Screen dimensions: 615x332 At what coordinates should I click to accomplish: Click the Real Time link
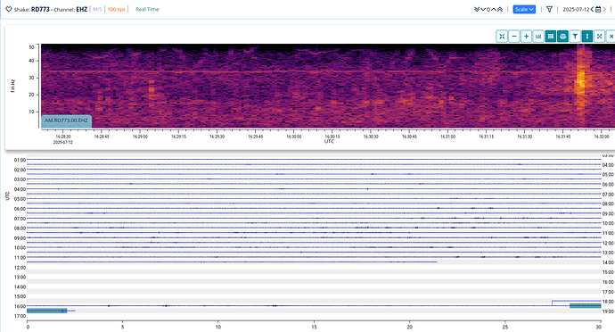point(147,9)
